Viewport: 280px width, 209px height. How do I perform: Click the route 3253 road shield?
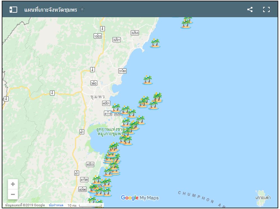[135, 33]
